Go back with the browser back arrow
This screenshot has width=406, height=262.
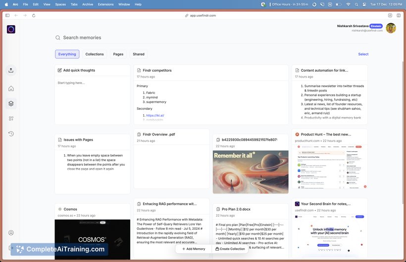tap(16, 15)
